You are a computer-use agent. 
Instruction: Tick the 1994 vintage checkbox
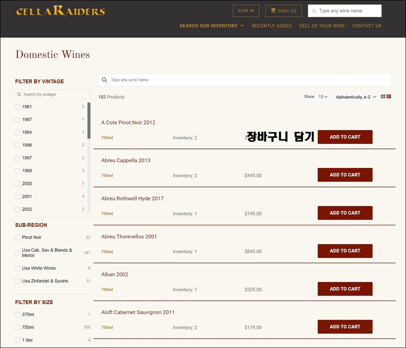(18, 133)
